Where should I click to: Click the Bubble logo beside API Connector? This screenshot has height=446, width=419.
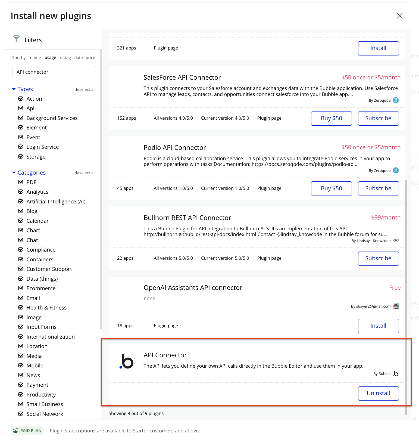click(x=126, y=361)
